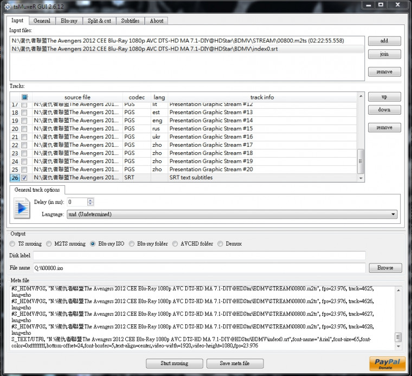Open the About tab
Image resolution: width=412 pixels, height=376 pixels.
(157, 21)
